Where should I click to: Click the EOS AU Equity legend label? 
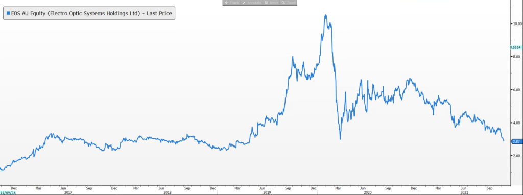(x=92, y=14)
